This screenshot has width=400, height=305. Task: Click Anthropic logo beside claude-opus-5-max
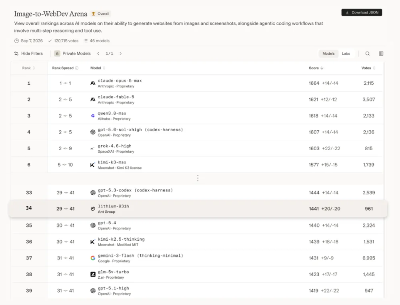(x=93, y=83)
